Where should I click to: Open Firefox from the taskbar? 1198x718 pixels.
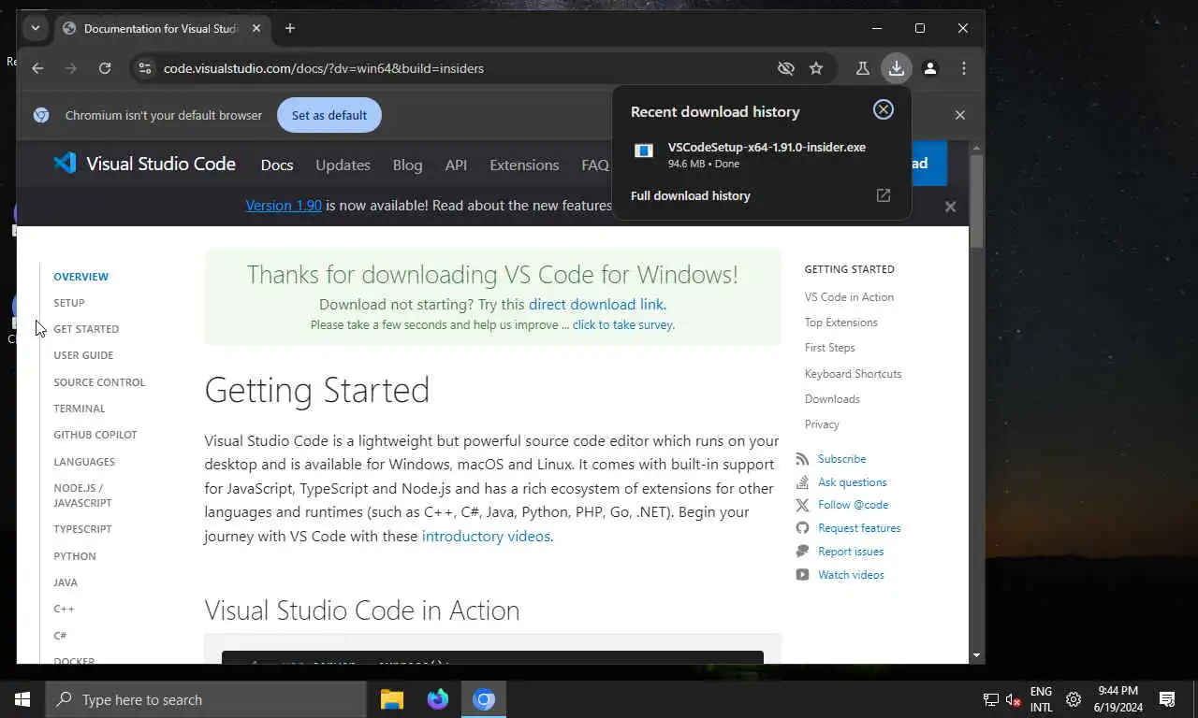point(438,699)
